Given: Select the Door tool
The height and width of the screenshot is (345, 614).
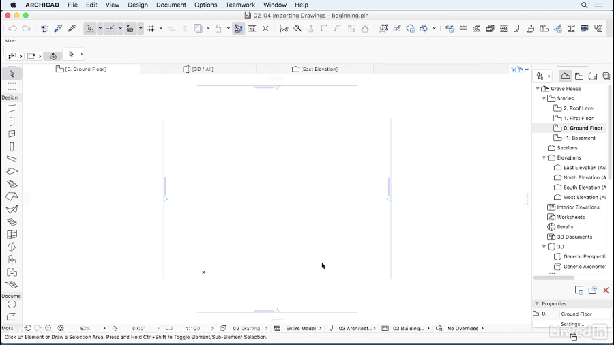Looking at the screenshot, I should (x=12, y=121).
